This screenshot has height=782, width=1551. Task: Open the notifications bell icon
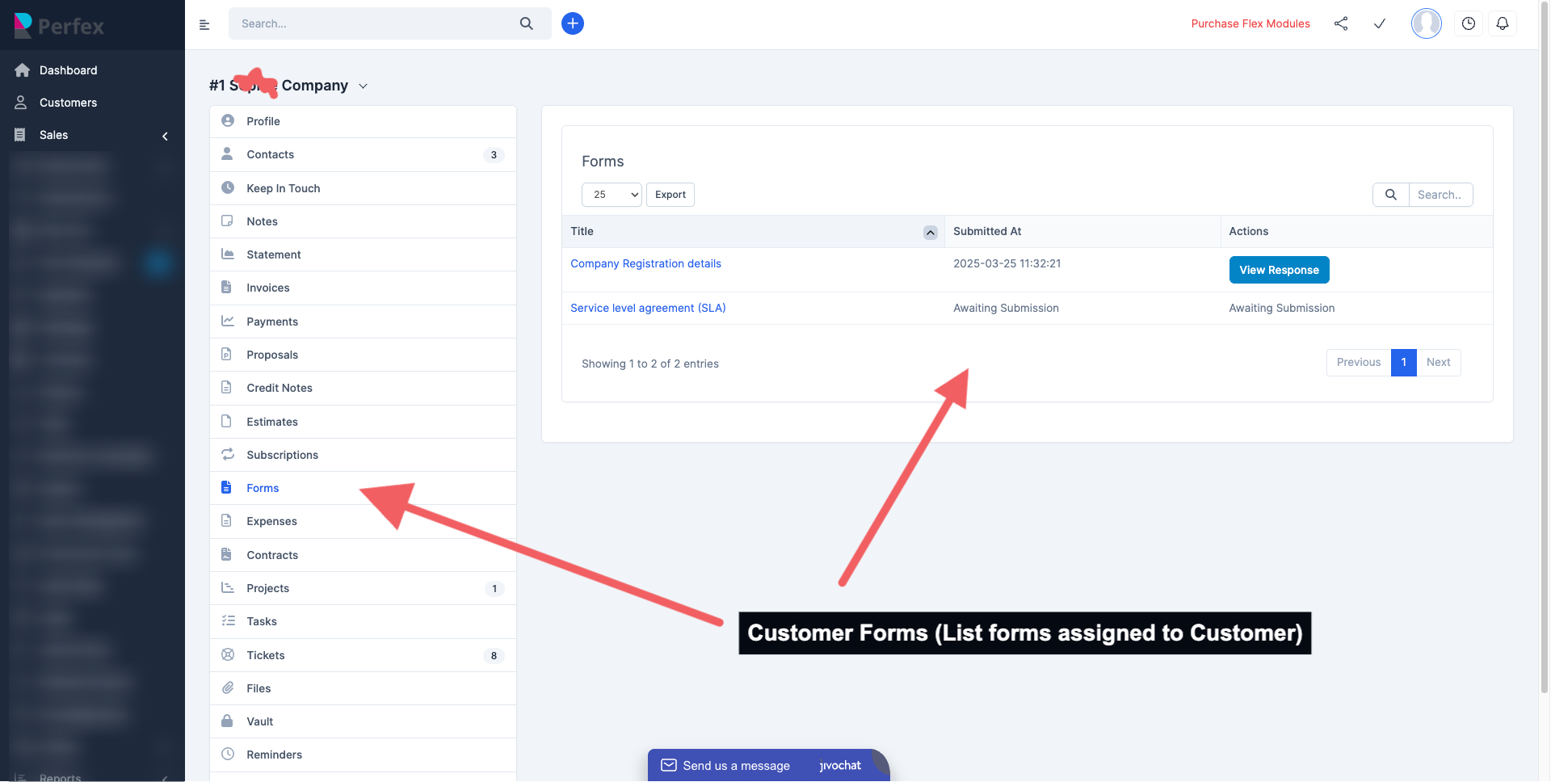click(x=1503, y=23)
